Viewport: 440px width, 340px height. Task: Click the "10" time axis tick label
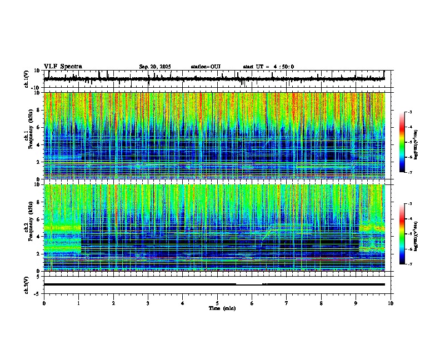pyautogui.click(x=391, y=303)
